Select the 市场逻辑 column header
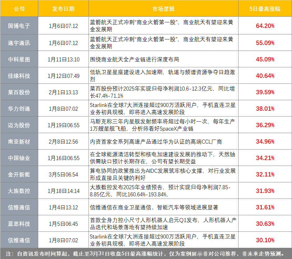Viewport: 292px width, 259px height. (x=163, y=9)
